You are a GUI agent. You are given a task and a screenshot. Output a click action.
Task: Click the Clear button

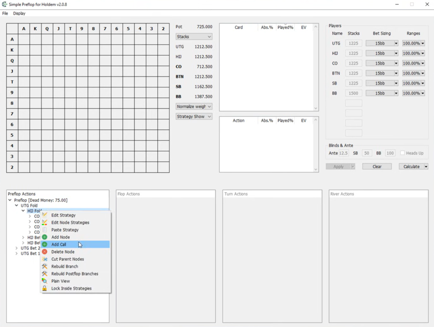(x=377, y=166)
